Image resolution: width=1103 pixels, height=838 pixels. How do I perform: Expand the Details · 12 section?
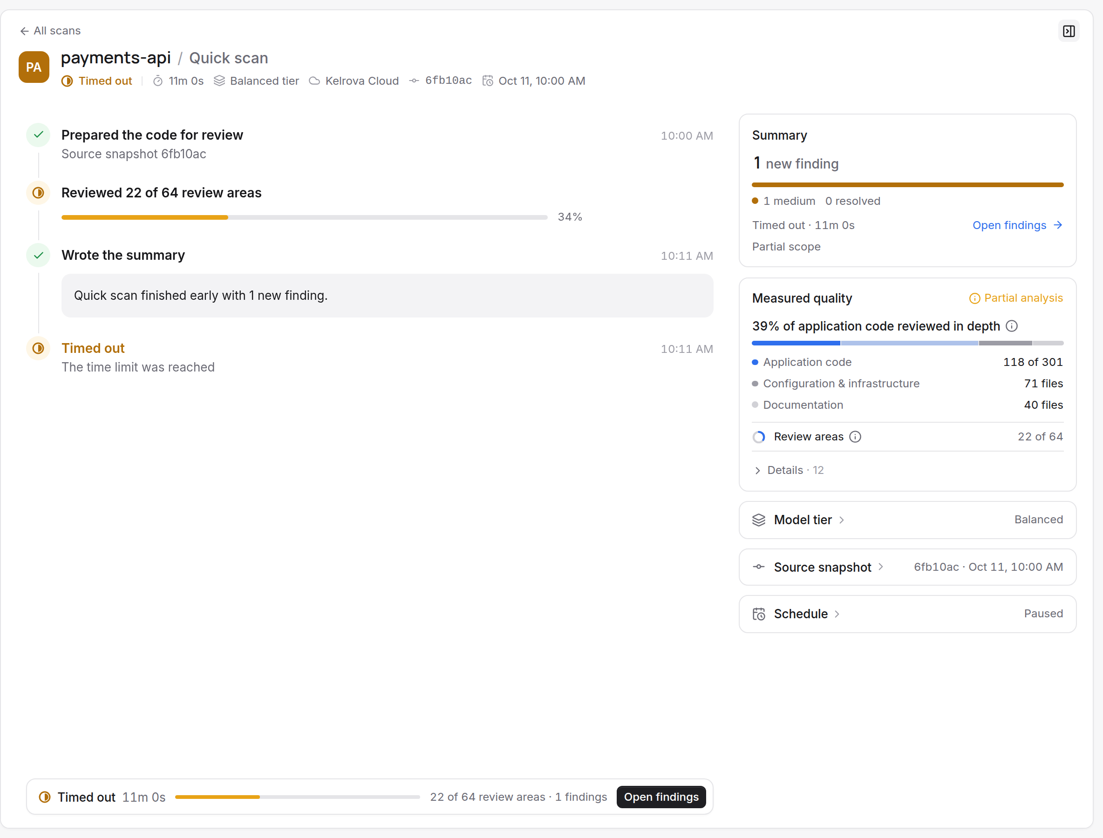click(789, 470)
